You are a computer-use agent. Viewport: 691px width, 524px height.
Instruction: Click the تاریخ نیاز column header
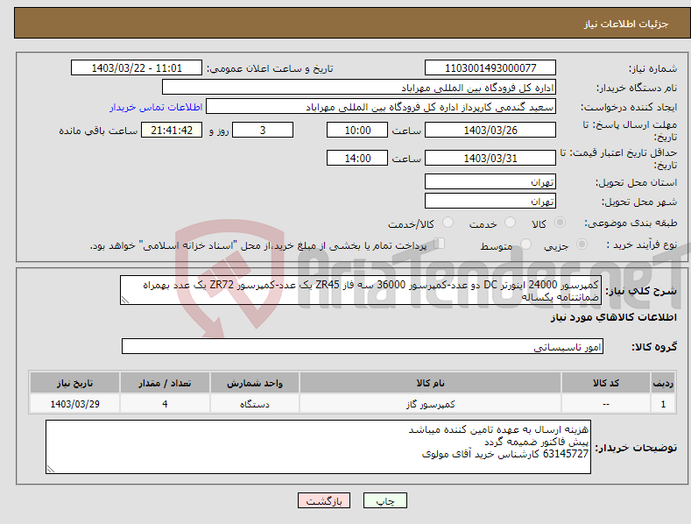coord(75,383)
